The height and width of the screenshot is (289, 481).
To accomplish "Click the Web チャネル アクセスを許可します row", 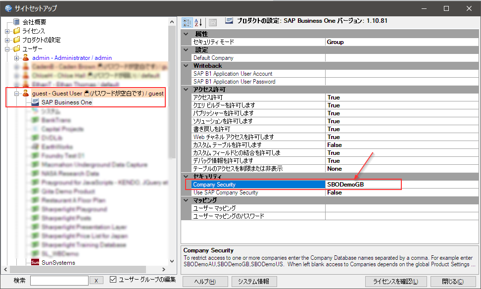I will [335, 137].
